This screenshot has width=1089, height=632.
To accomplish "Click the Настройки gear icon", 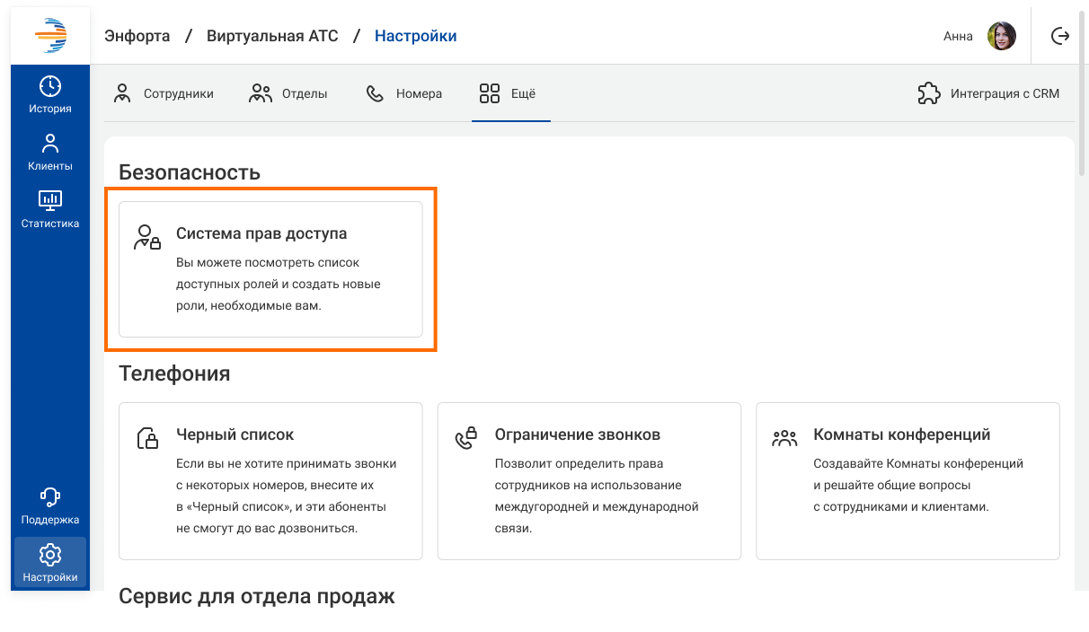I will (x=50, y=554).
